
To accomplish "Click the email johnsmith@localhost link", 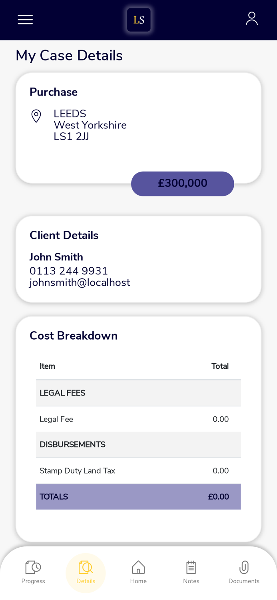I will [x=80, y=283].
